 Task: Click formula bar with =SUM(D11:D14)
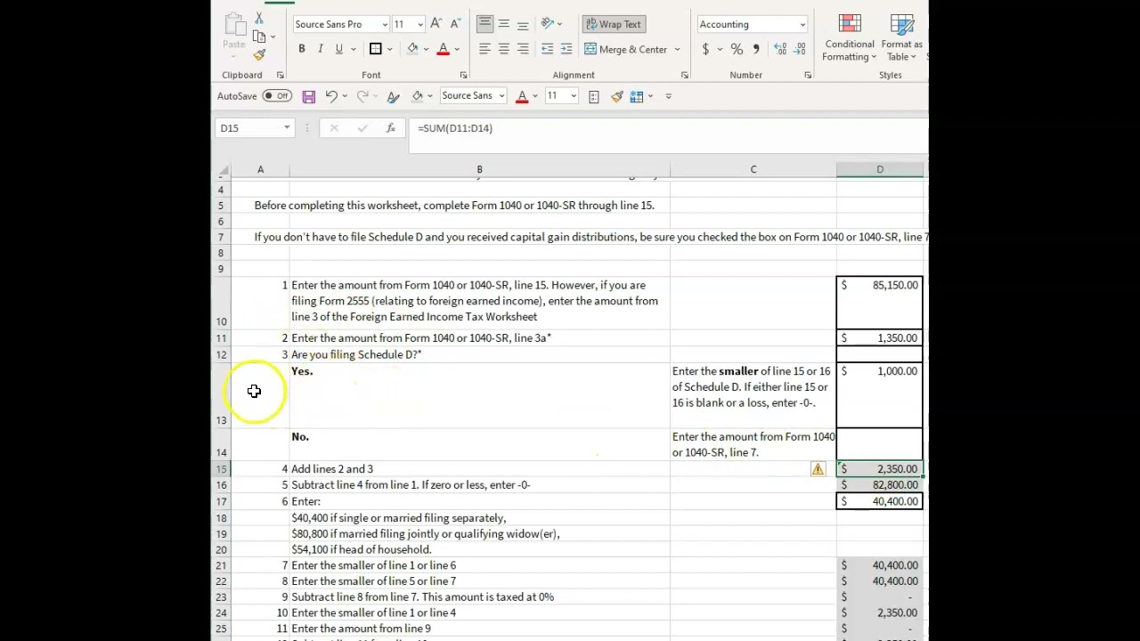tap(668, 128)
